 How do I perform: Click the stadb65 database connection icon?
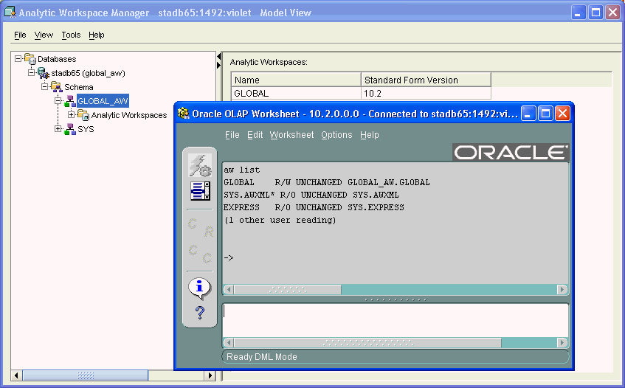tap(44, 73)
